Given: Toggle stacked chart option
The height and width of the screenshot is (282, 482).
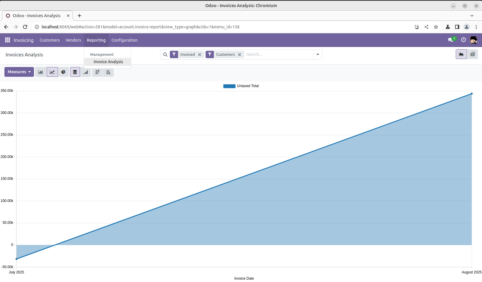Looking at the screenshot, I should click(75, 72).
